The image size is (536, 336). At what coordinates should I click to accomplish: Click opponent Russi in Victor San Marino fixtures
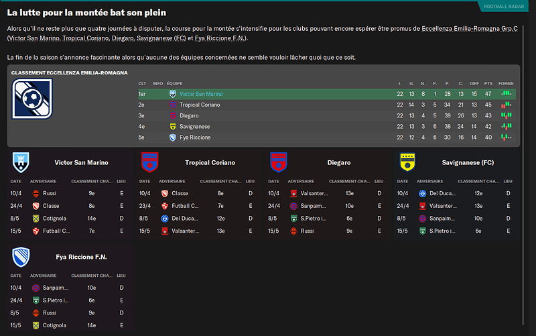(x=49, y=194)
